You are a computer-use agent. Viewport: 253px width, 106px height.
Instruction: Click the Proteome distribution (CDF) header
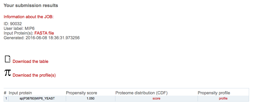pyautogui.click(x=142, y=93)
